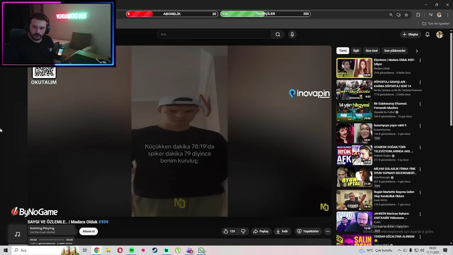Open the Chrome profile avatar
This screenshot has width=453, height=255.
pos(439,15)
